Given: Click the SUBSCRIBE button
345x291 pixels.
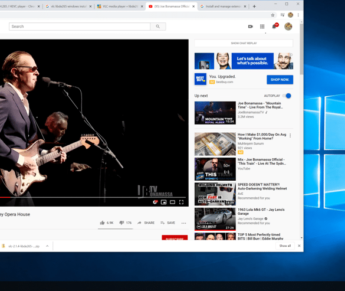Looking at the screenshot, I should 175,238.
